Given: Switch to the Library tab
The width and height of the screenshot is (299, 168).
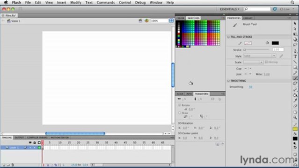Looking at the screenshot, I should click(x=248, y=18).
